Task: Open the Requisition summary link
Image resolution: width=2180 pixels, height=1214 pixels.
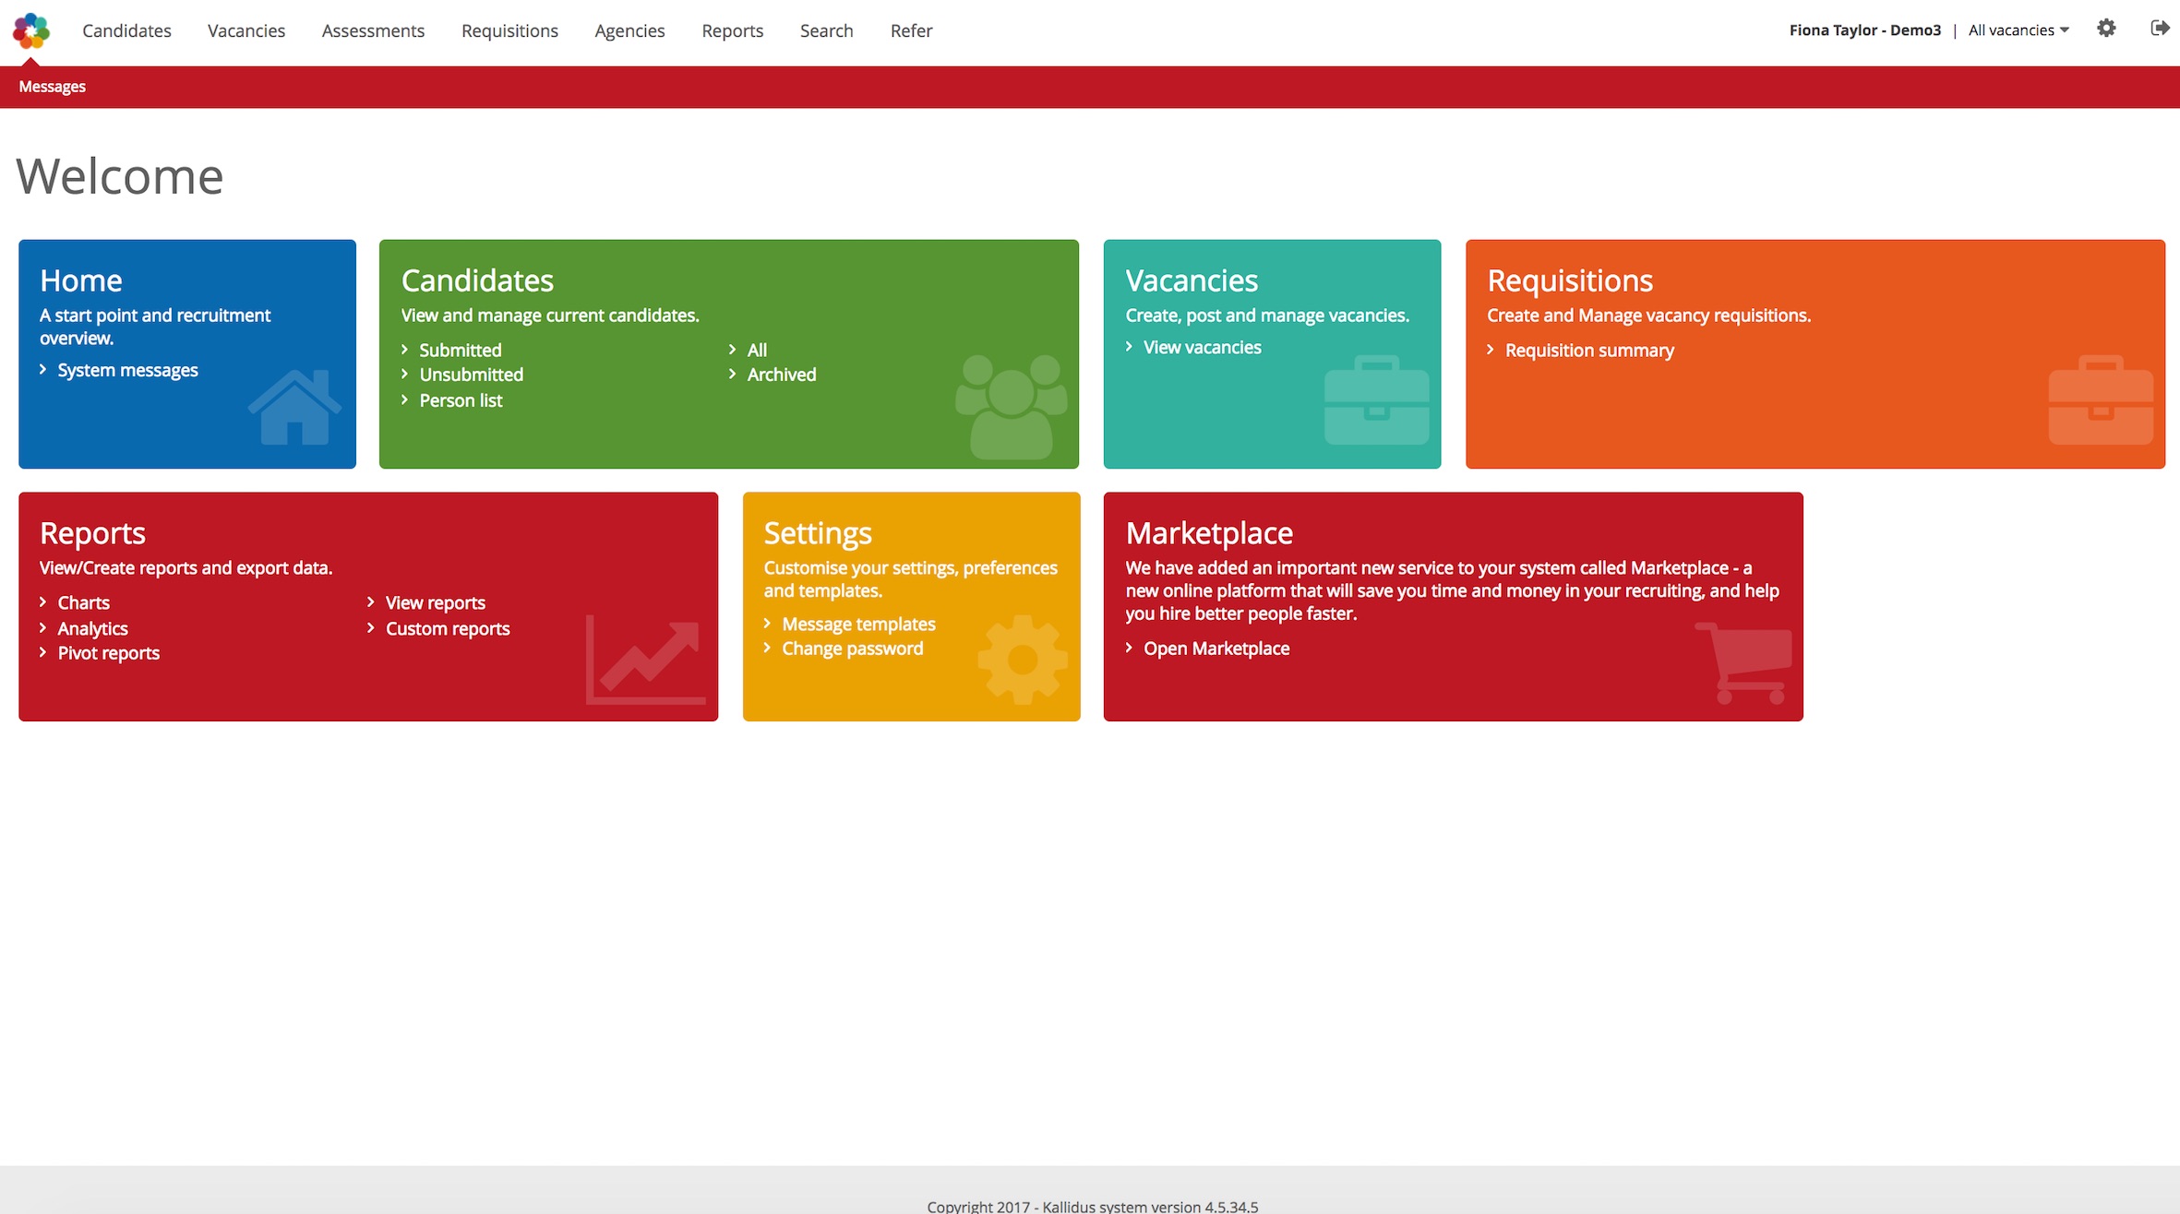Action: click(1588, 351)
